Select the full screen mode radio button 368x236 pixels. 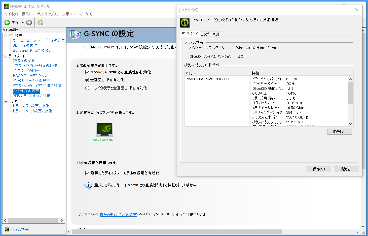point(87,80)
